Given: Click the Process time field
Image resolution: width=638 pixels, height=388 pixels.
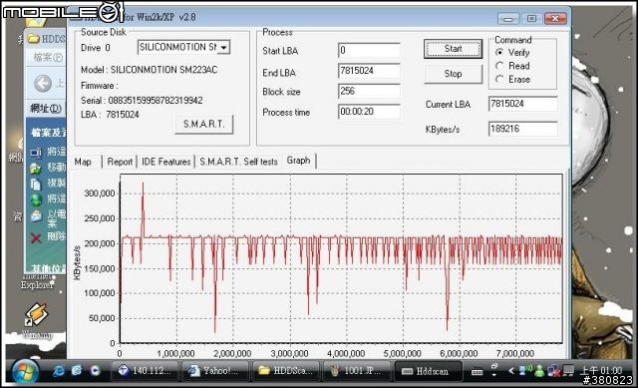Looking at the screenshot, I should [369, 112].
